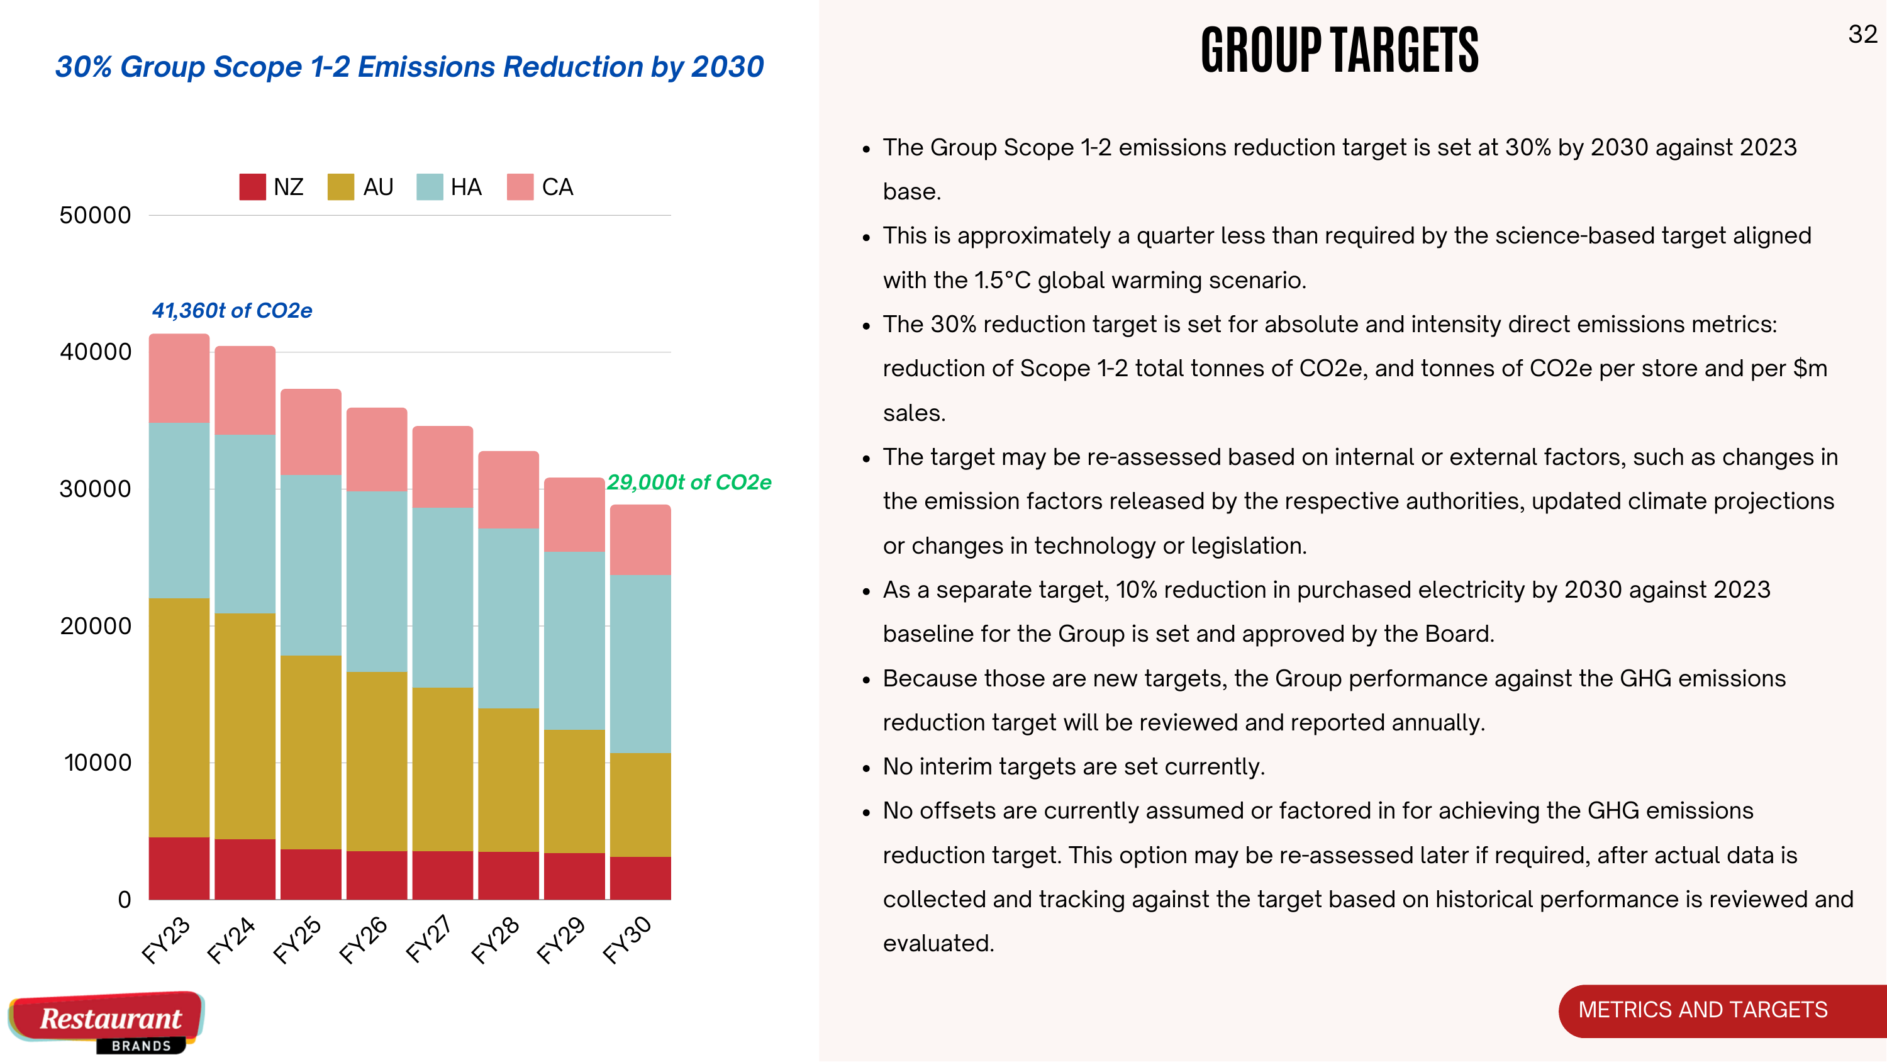The height and width of the screenshot is (1062, 1887).
Task: Click the 10000 y-axis value
Action: click(97, 763)
